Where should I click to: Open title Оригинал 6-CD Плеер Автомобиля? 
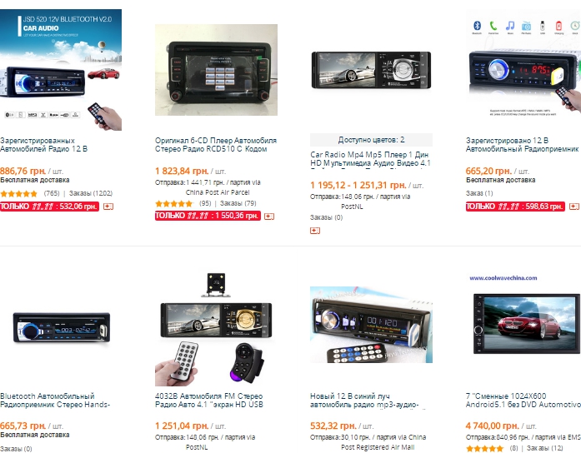pos(216,145)
